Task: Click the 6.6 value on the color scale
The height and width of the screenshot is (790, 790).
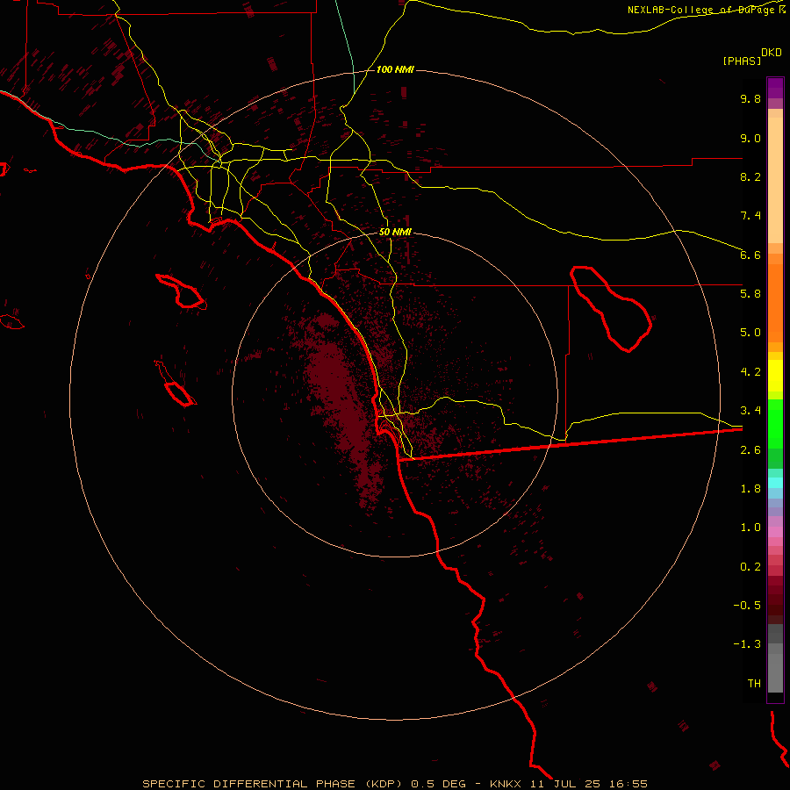Action: (750, 255)
